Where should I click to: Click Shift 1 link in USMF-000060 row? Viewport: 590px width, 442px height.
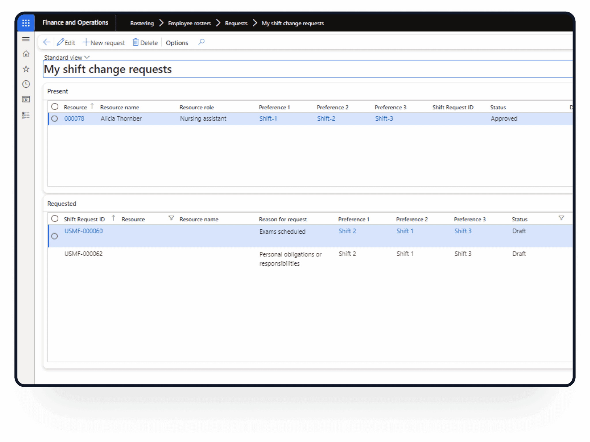[x=405, y=231]
